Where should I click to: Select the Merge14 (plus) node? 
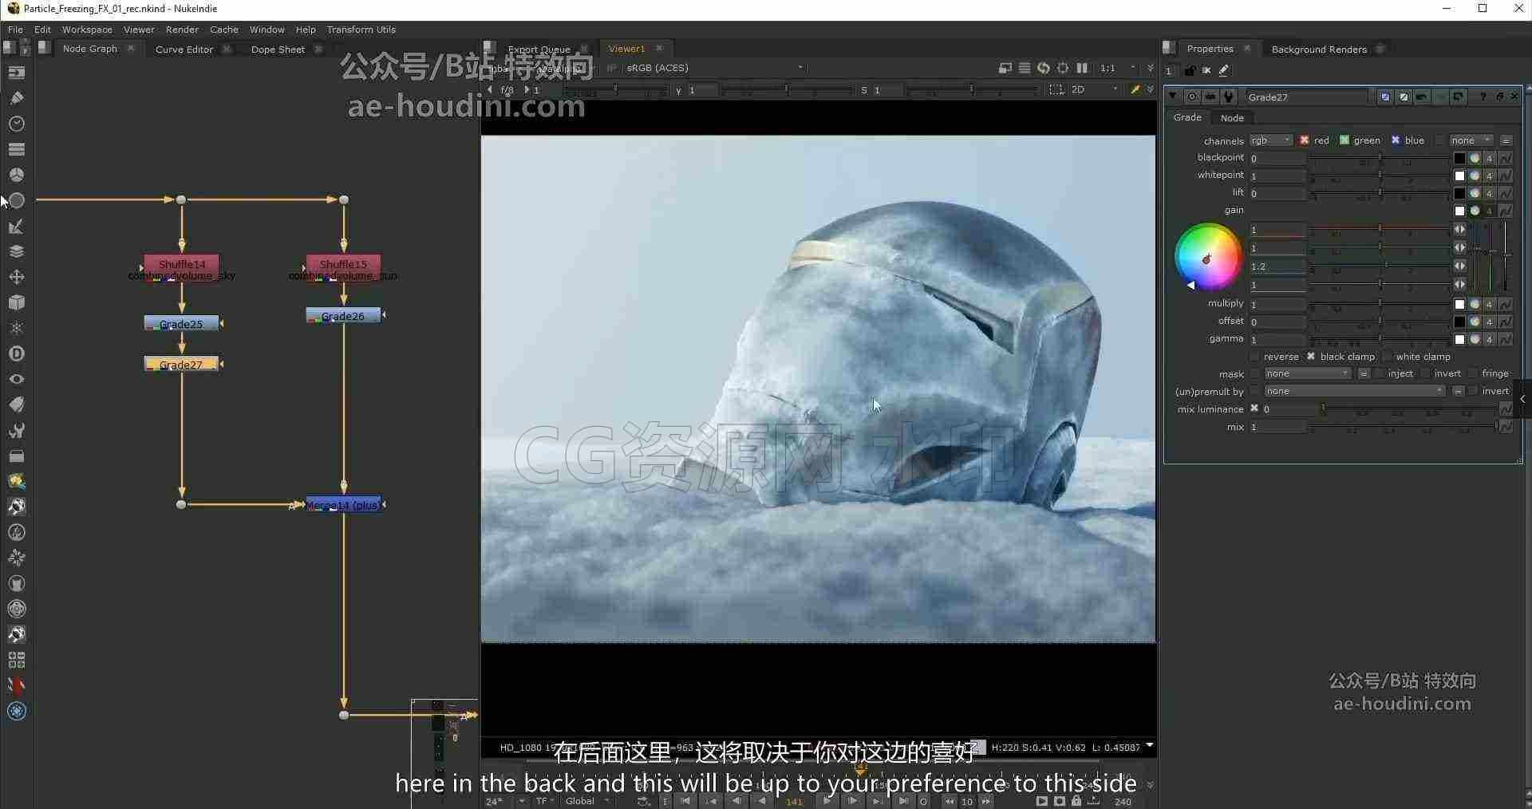(343, 504)
